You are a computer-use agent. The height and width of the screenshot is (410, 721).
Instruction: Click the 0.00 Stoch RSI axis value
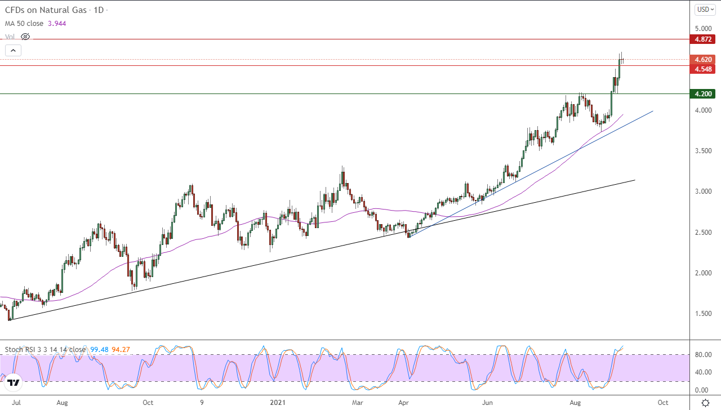(702, 390)
